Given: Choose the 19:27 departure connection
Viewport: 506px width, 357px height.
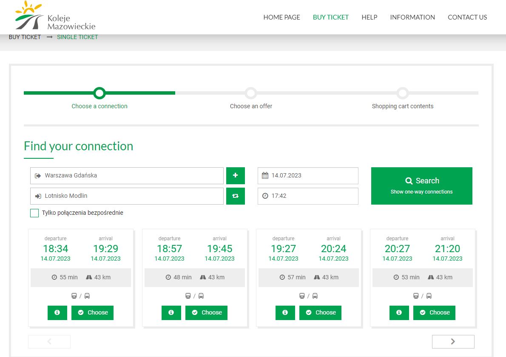Looking at the screenshot, I should [320, 312].
